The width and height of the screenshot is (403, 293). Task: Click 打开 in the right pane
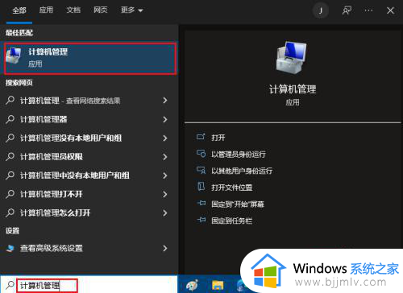point(218,138)
